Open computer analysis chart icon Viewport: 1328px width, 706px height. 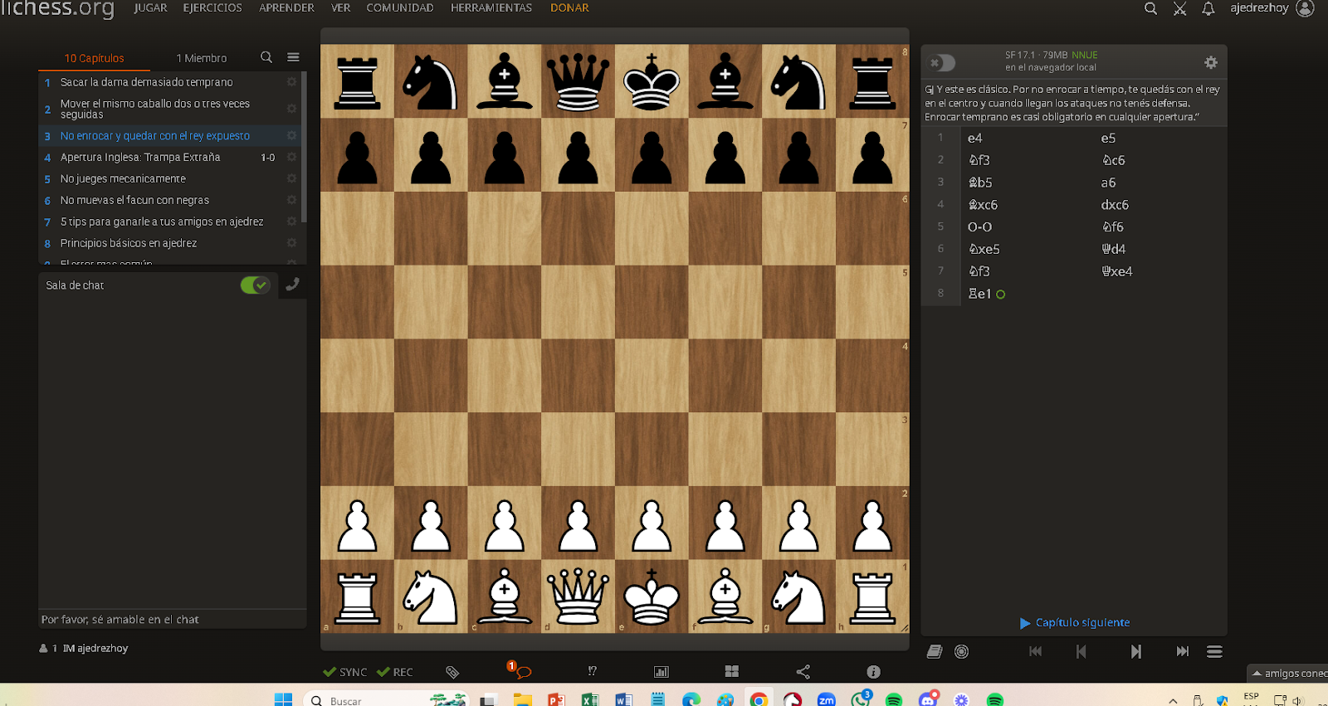(662, 672)
